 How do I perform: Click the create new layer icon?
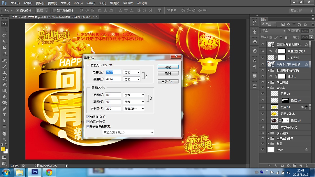[301, 166]
